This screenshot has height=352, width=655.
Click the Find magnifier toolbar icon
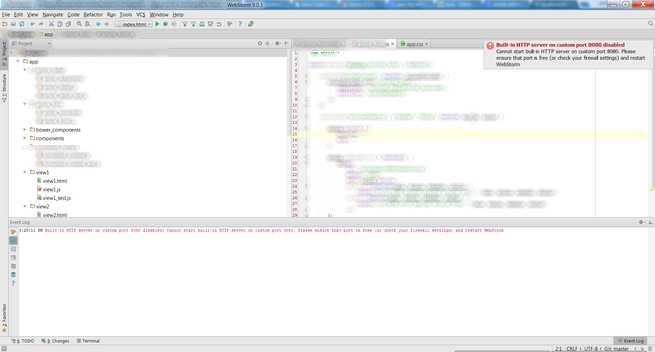79,24
